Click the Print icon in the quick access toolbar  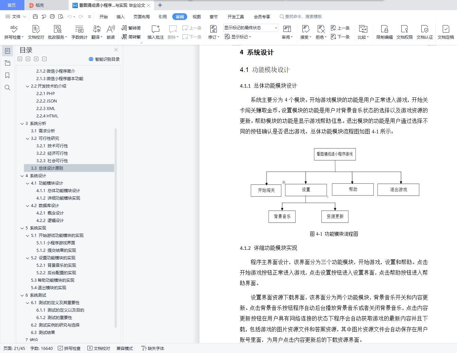(x=52, y=16)
